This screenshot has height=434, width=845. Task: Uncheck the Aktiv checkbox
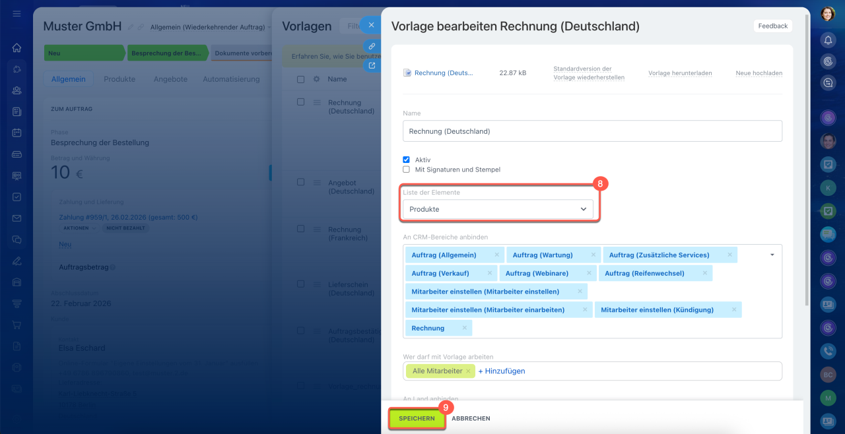click(x=407, y=160)
